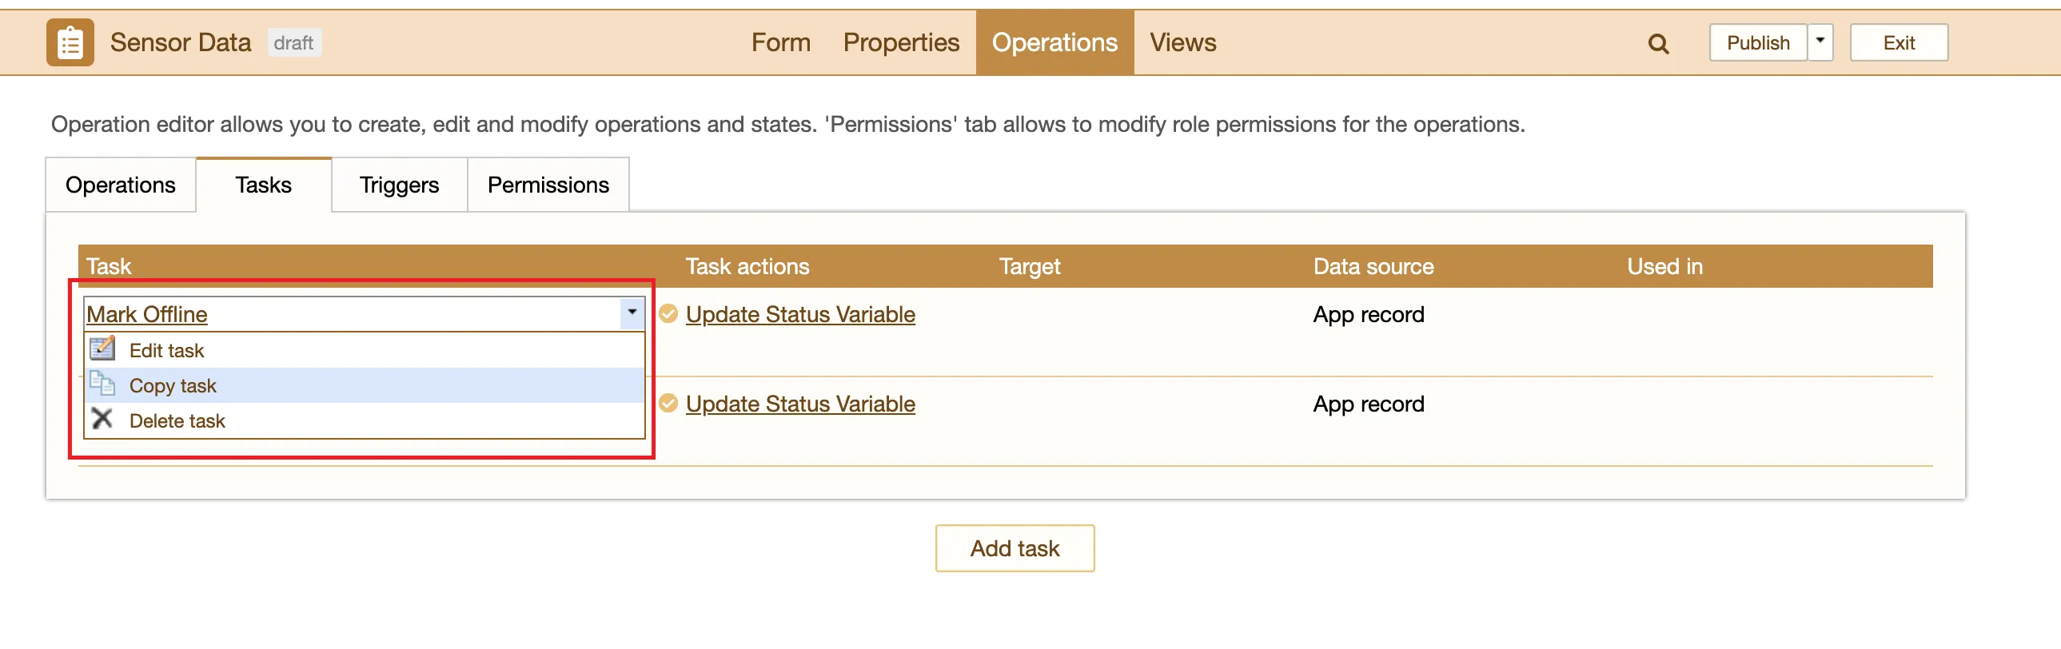Viewport: 2061px width, 649px height.
Task: Open the Properties tab in the header
Action: (900, 42)
